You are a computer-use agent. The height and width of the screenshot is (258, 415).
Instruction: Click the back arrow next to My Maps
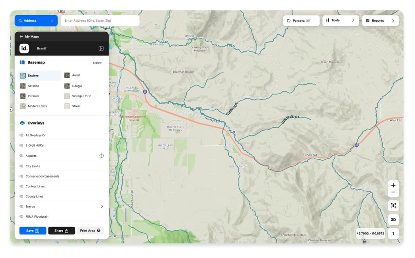21,37
